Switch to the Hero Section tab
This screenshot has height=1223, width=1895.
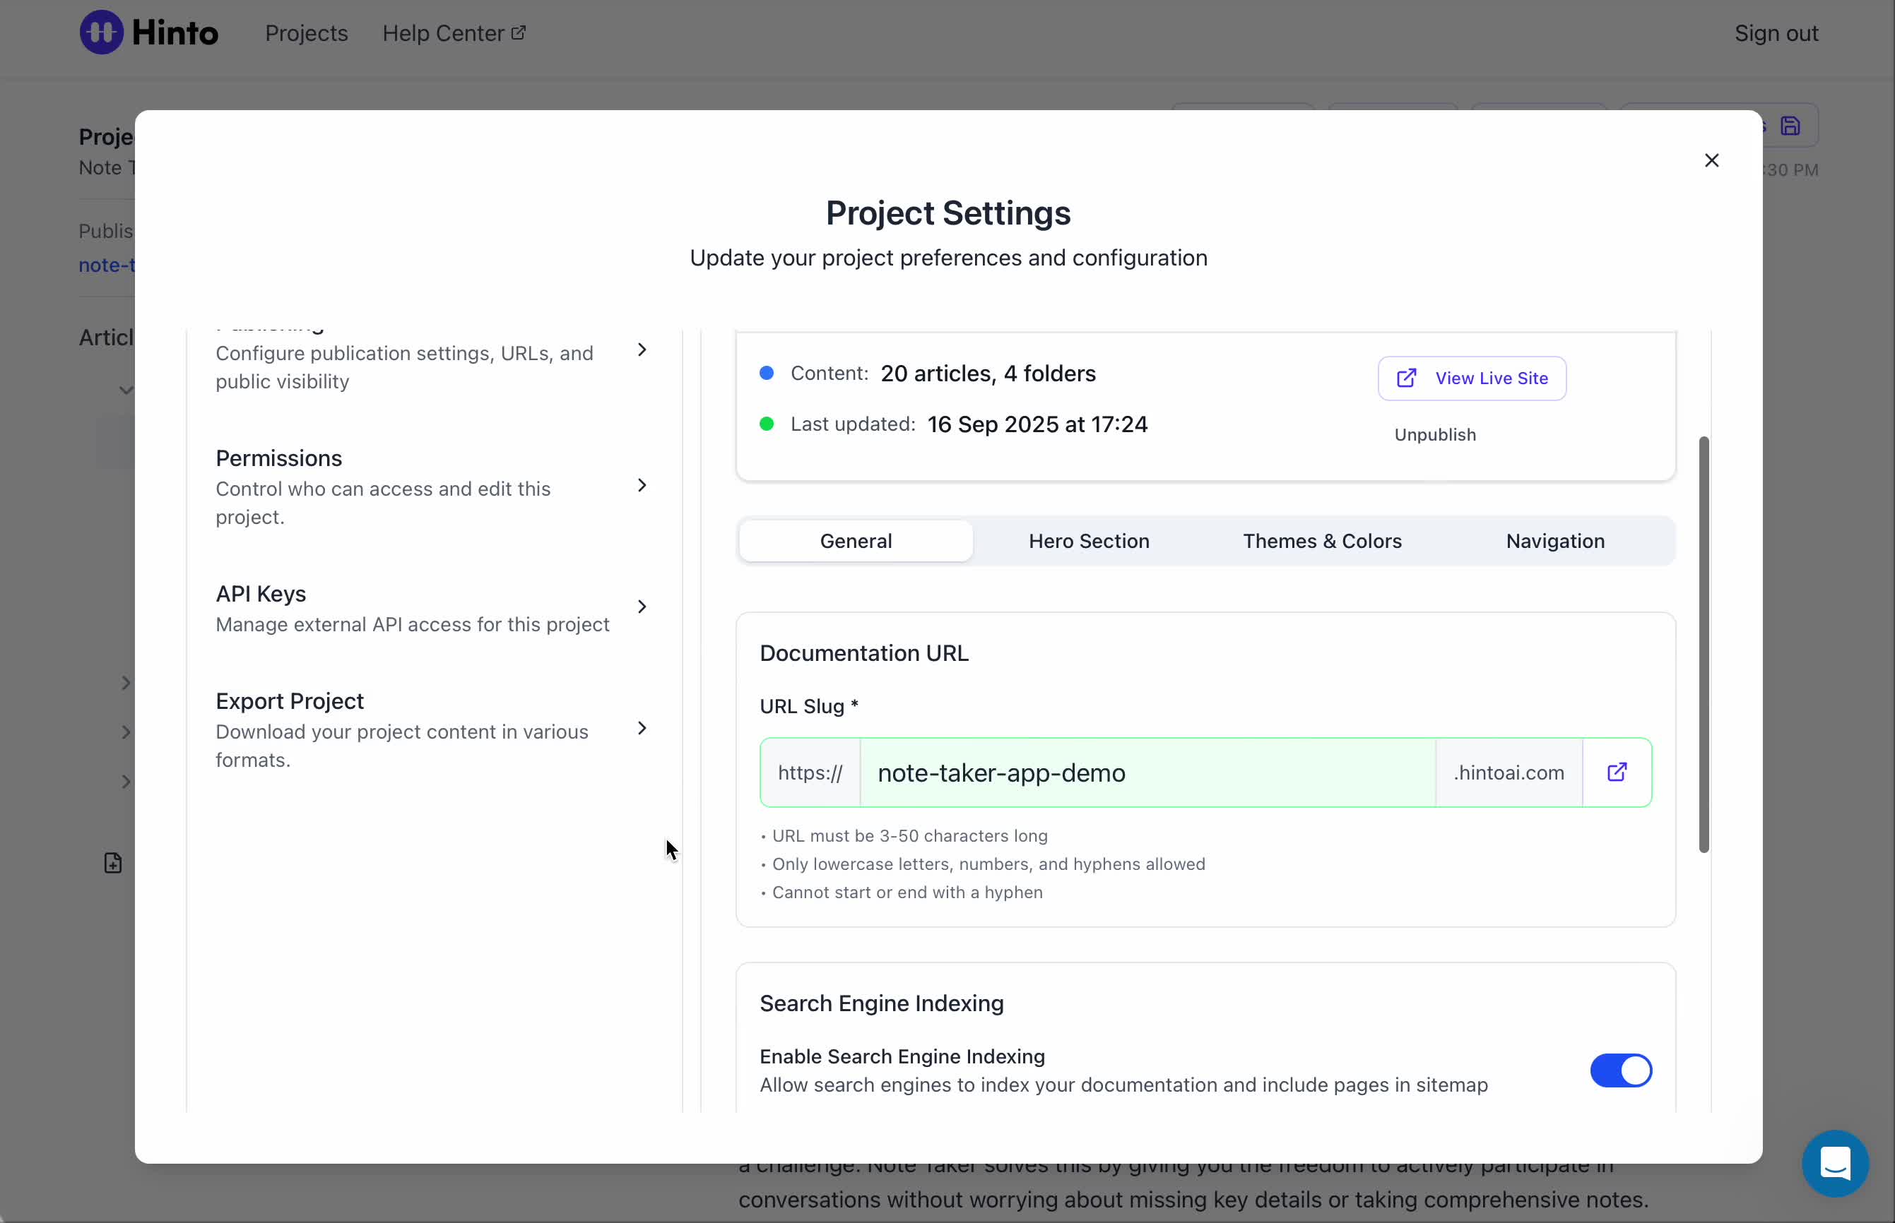(x=1087, y=541)
